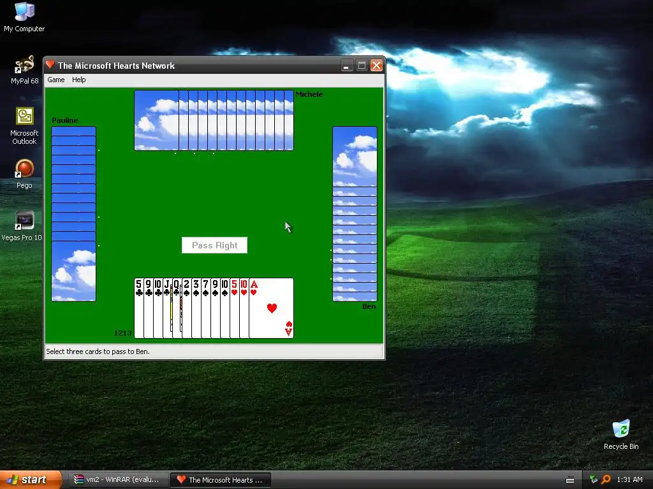Select the 10 of clubs card

158,308
